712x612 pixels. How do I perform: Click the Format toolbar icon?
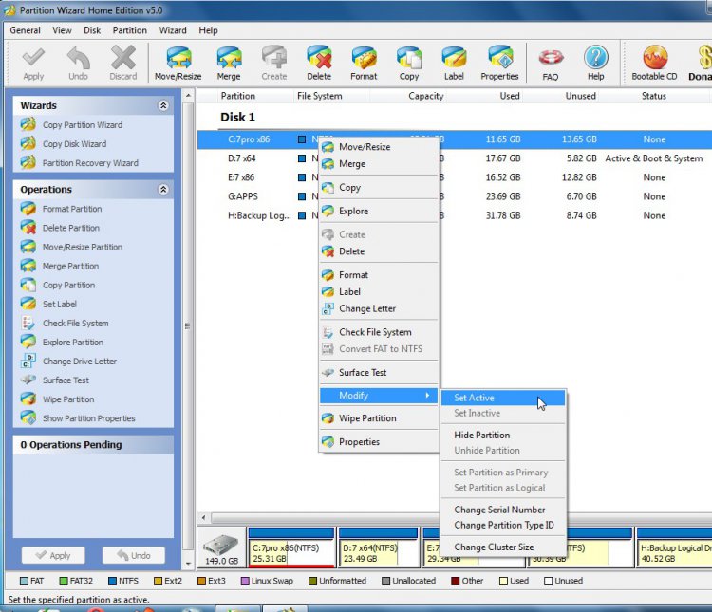[x=364, y=64]
